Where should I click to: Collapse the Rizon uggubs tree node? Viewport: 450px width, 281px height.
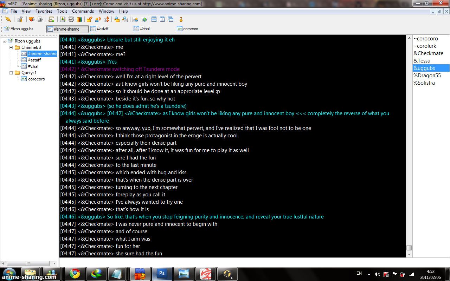5,41
